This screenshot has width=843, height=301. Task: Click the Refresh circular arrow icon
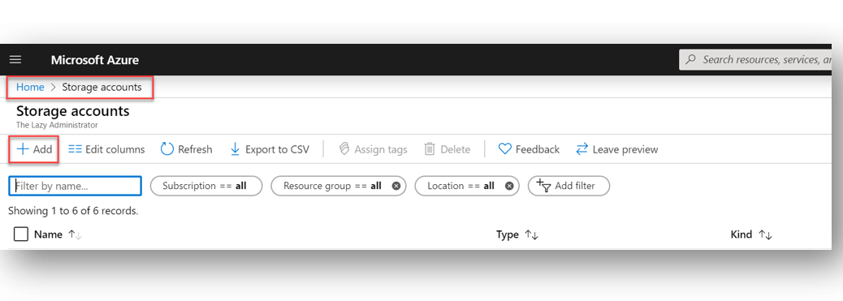coord(167,149)
